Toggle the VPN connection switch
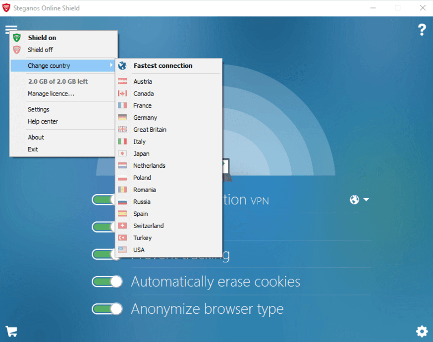Viewport: 433px width, 342px height. [x=103, y=199]
